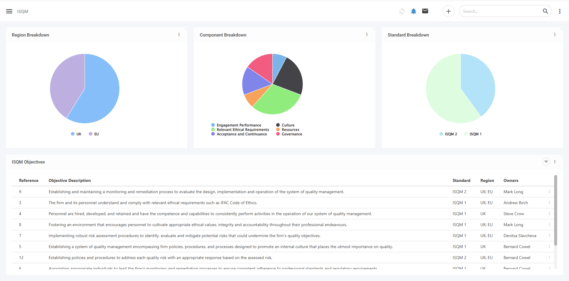The height and width of the screenshot is (281, 569).
Task: Toggle the Governance legend in Component Breakdown
Action: (289, 134)
